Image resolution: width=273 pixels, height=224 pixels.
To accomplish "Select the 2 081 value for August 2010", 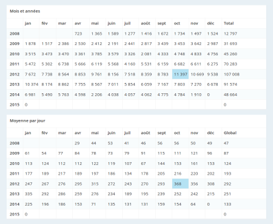I will [x=146, y=54].
